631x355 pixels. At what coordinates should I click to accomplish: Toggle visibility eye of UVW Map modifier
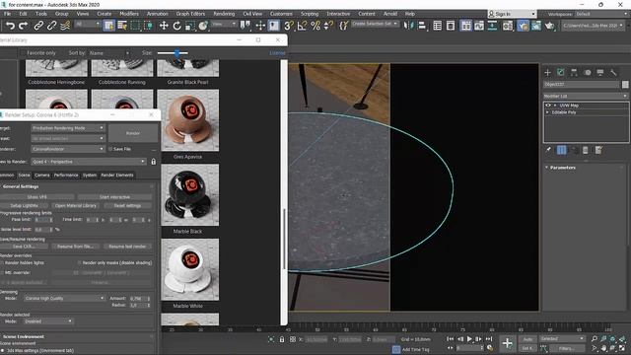click(x=548, y=106)
